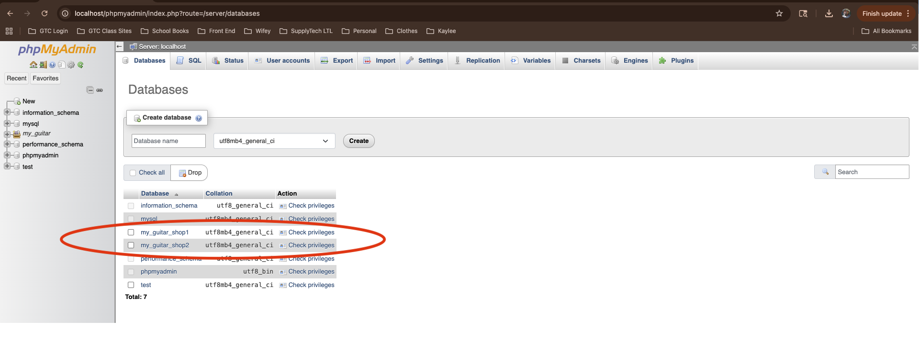
Task: Click the phpMyAdmin Home icon
Action: (x=33, y=65)
